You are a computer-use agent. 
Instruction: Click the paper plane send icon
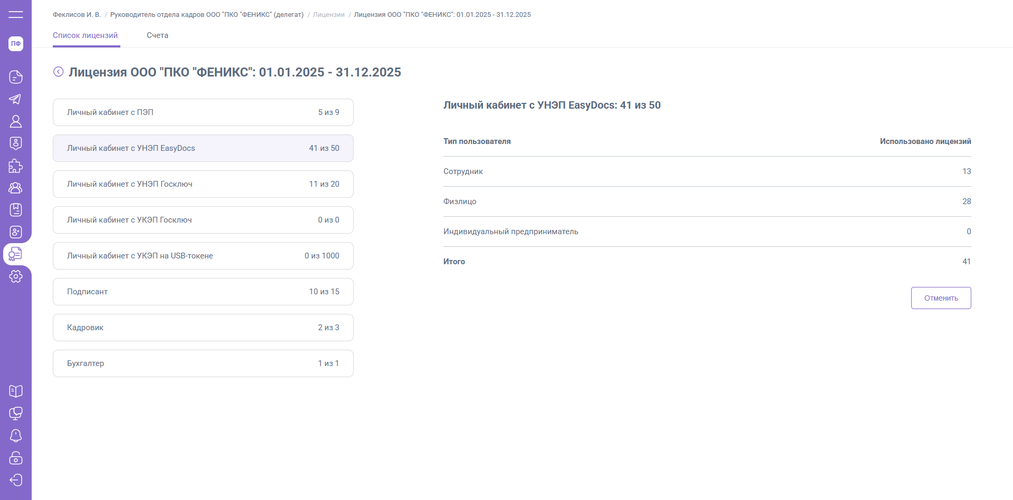coord(16,99)
